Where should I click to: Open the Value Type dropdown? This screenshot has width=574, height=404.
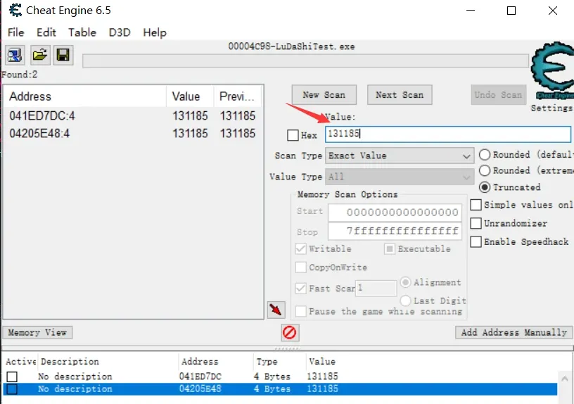tap(400, 177)
